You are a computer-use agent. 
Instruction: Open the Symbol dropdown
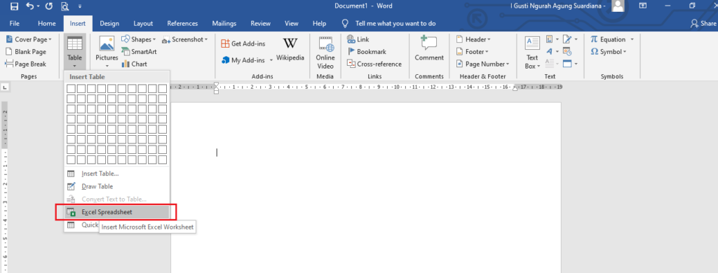pos(609,52)
